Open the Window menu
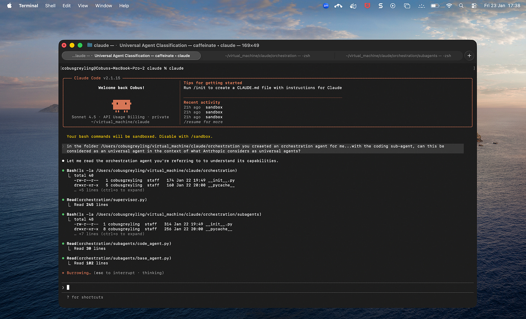 (104, 5)
